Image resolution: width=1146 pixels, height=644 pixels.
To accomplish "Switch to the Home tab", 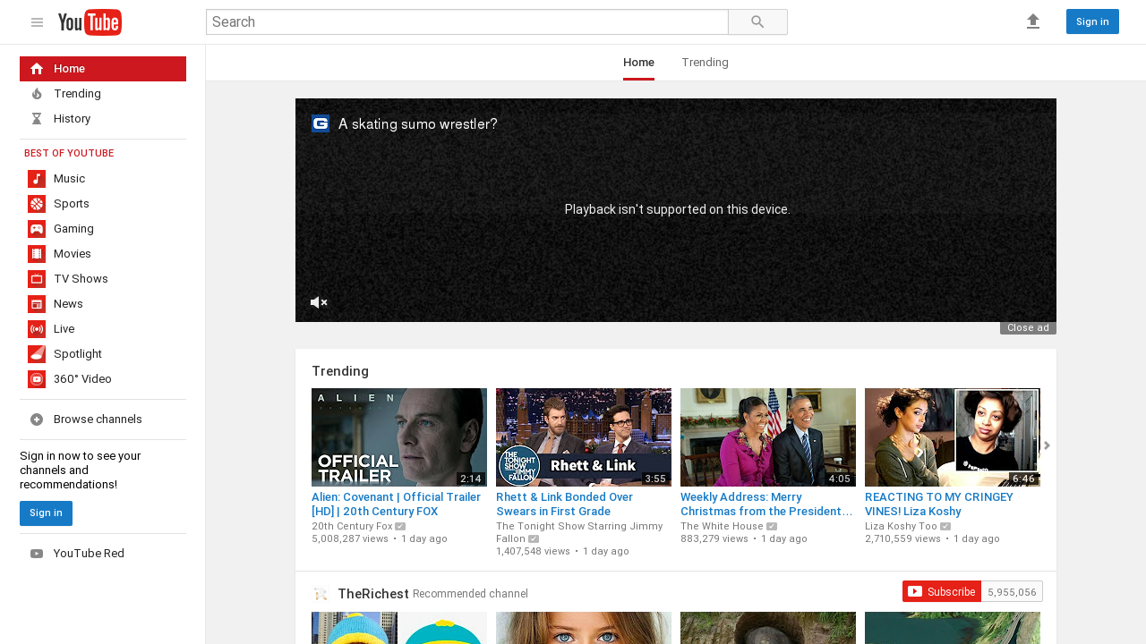I will coord(638,63).
